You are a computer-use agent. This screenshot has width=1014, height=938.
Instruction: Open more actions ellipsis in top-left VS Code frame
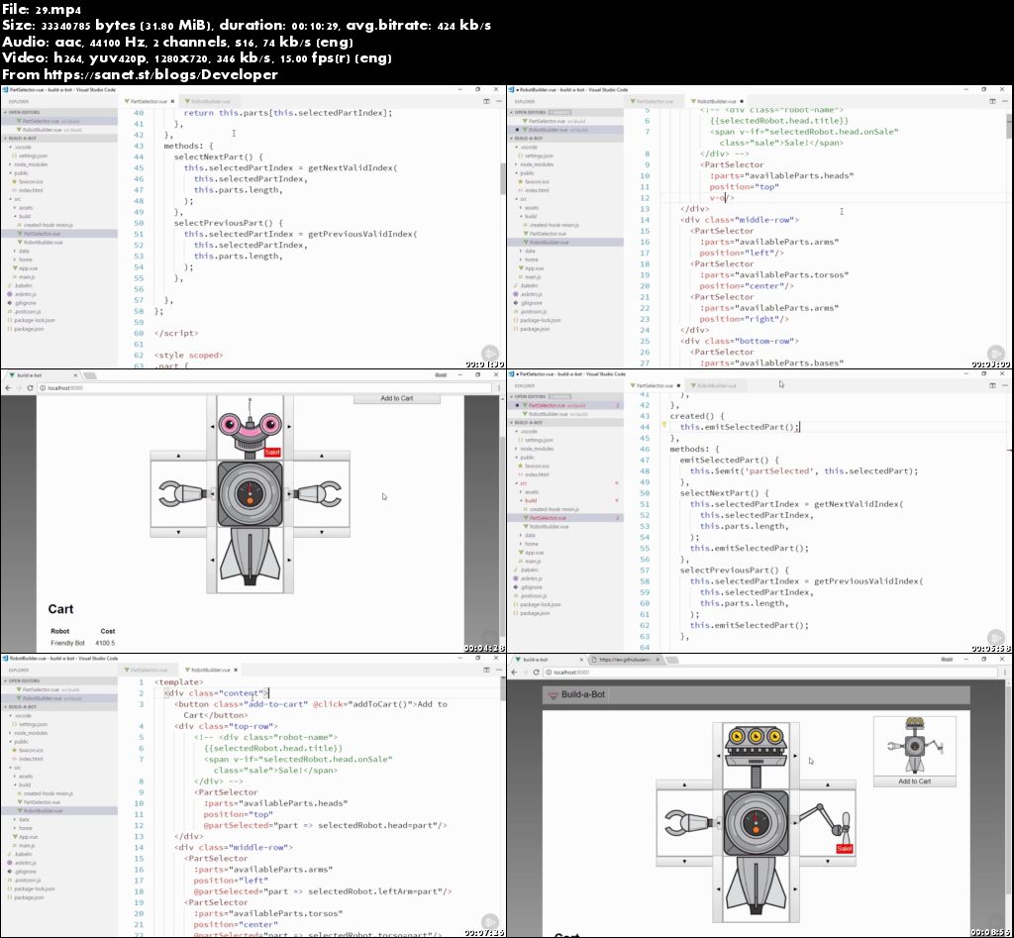pos(499,101)
